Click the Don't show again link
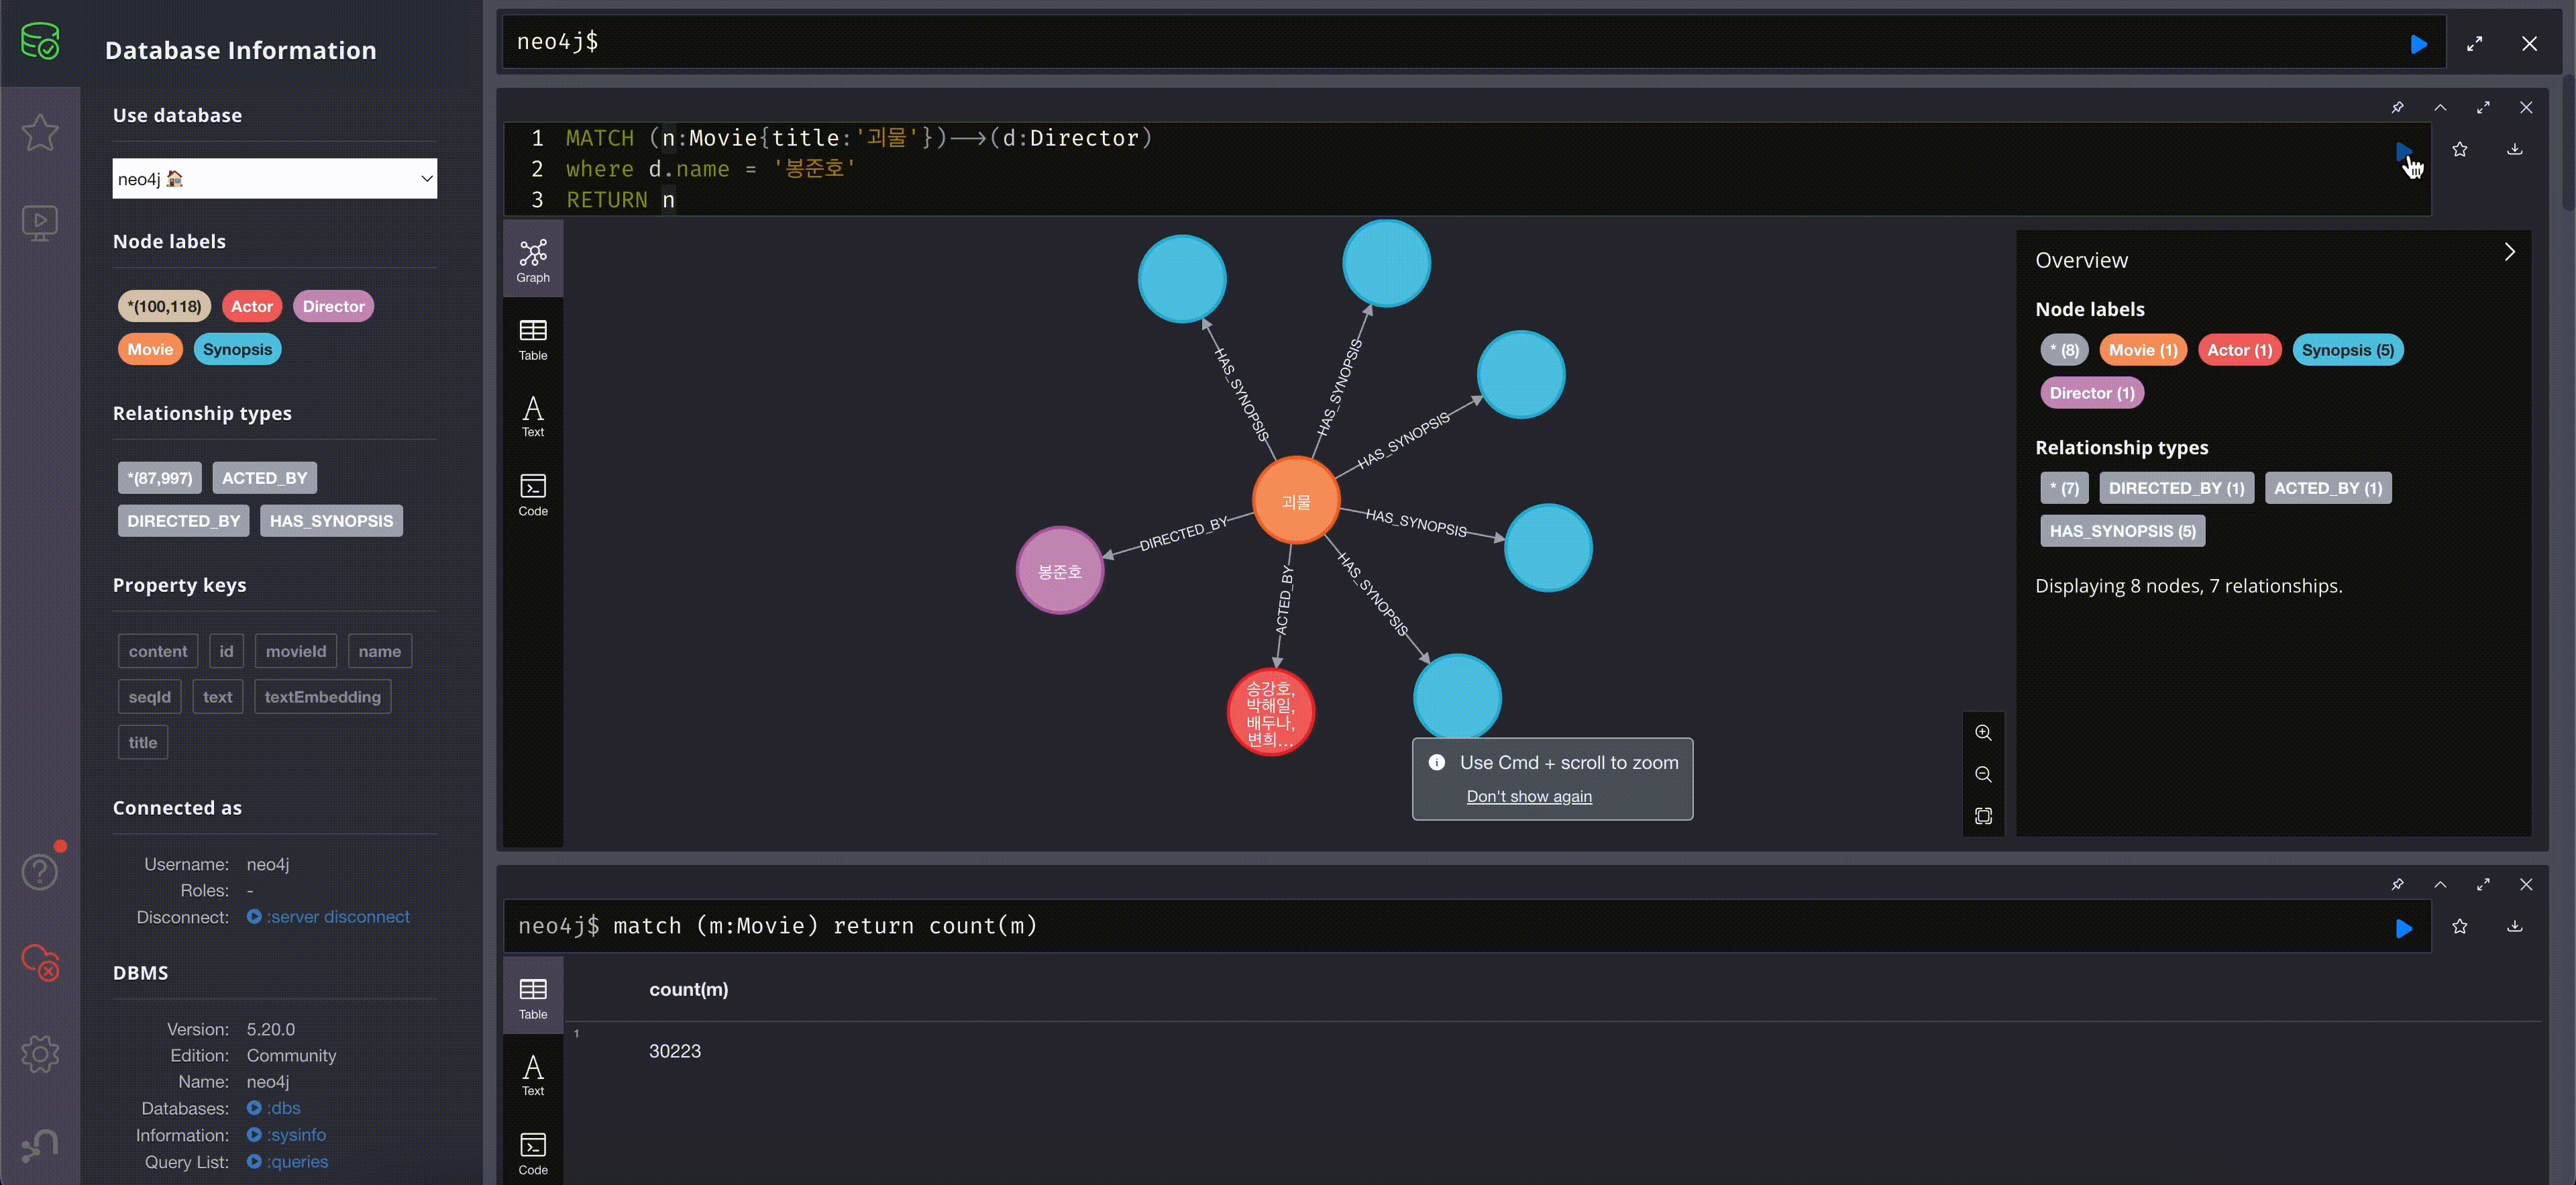The height and width of the screenshot is (1185, 2576). tap(1528, 796)
